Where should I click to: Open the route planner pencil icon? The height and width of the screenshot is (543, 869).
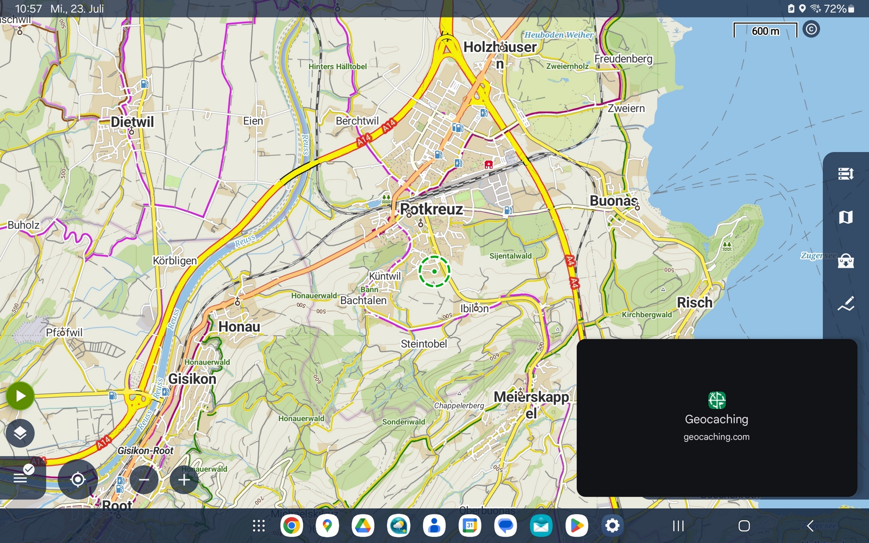point(846,304)
